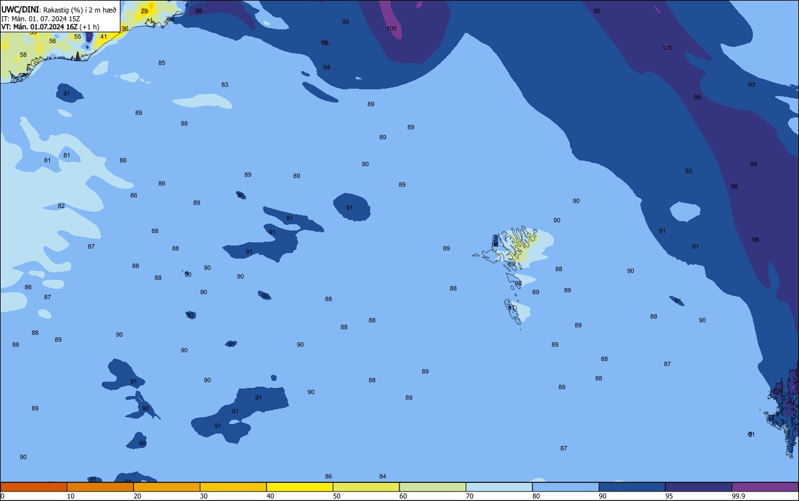Click the 90–95 medium blue legend swatch
The image size is (799, 501).
[x=632, y=487]
